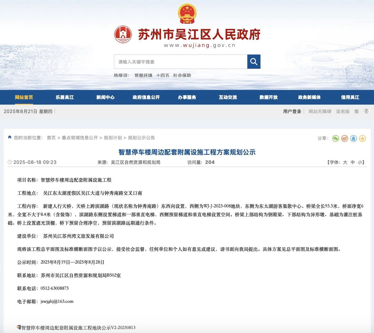Click the hot search term 社会保险
The image size is (374, 333).
pos(182,75)
